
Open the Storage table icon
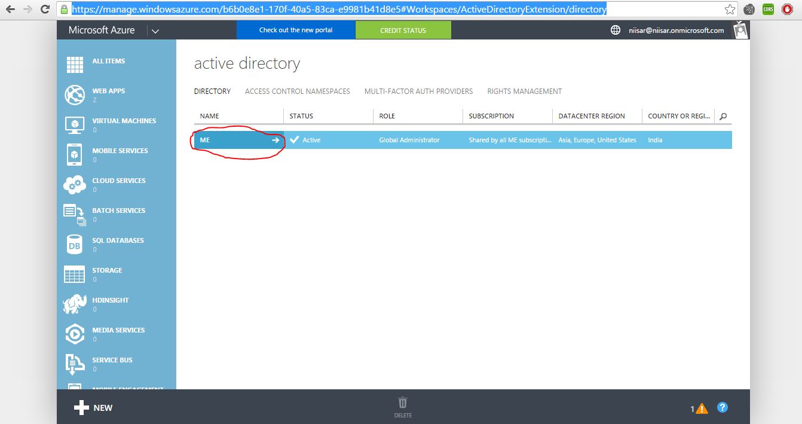(75, 274)
